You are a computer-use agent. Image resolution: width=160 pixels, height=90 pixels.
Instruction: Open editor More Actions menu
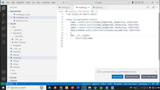157,7
